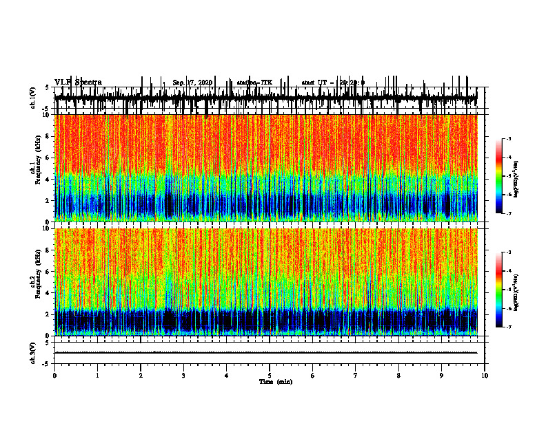Click the "8" kHz tick on ch.2 frequency axis
This screenshot has height=421, width=546.
(48, 250)
